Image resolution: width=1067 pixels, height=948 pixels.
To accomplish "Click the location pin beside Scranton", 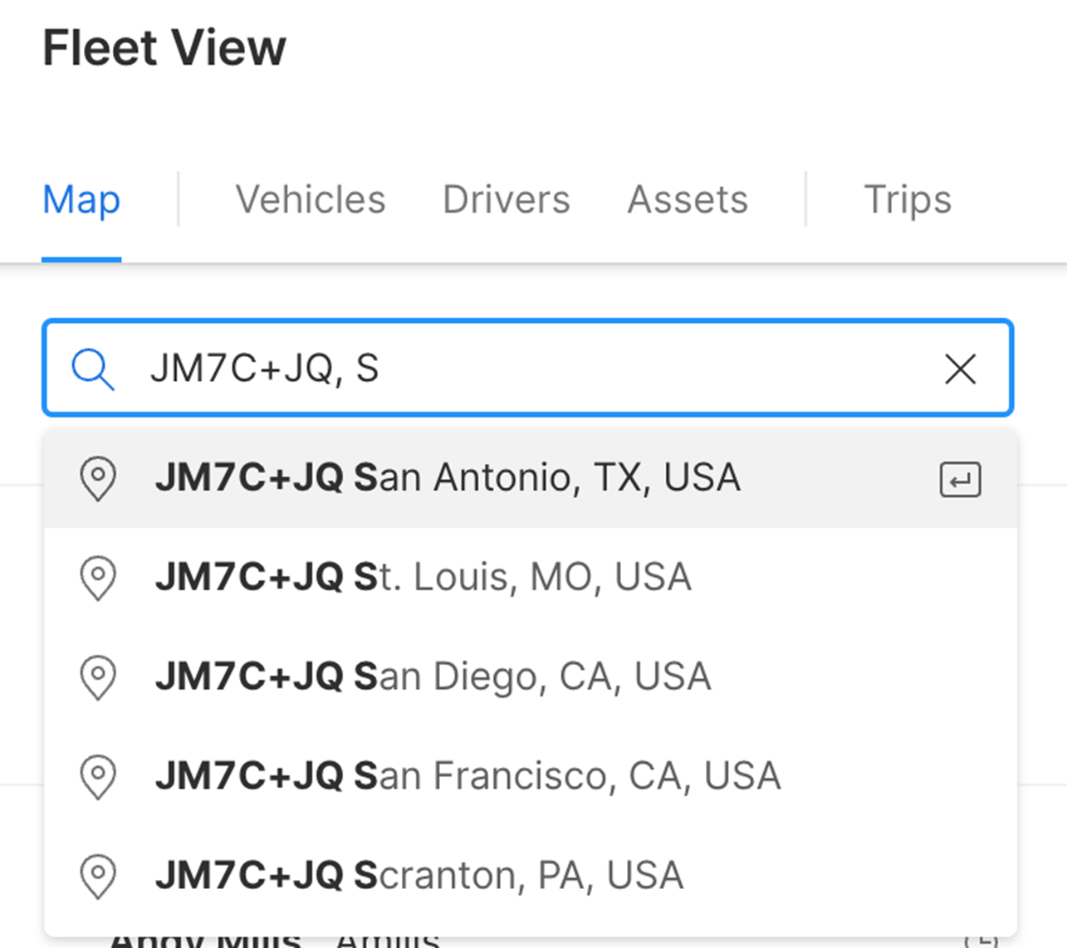I will coord(98,877).
